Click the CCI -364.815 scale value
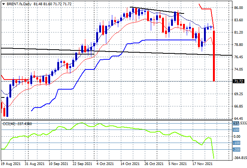Image resolution: width=247 pixels, height=168 pixels. (x=240, y=158)
